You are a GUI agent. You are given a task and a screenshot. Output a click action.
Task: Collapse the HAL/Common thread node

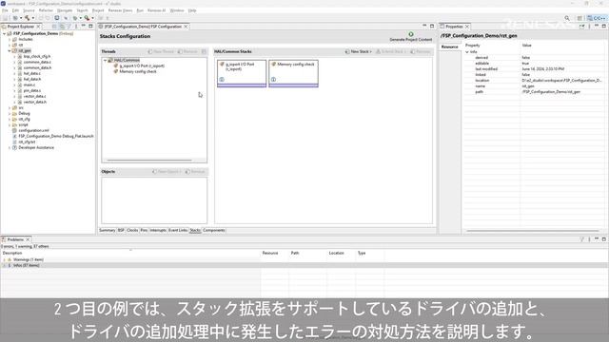tap(106, 60)
